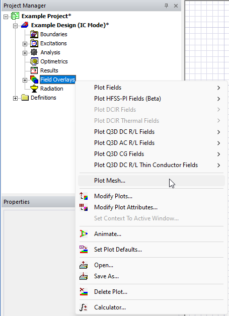Click the Animate menu icon
The image size is (229, 316).
click(84, 234)
